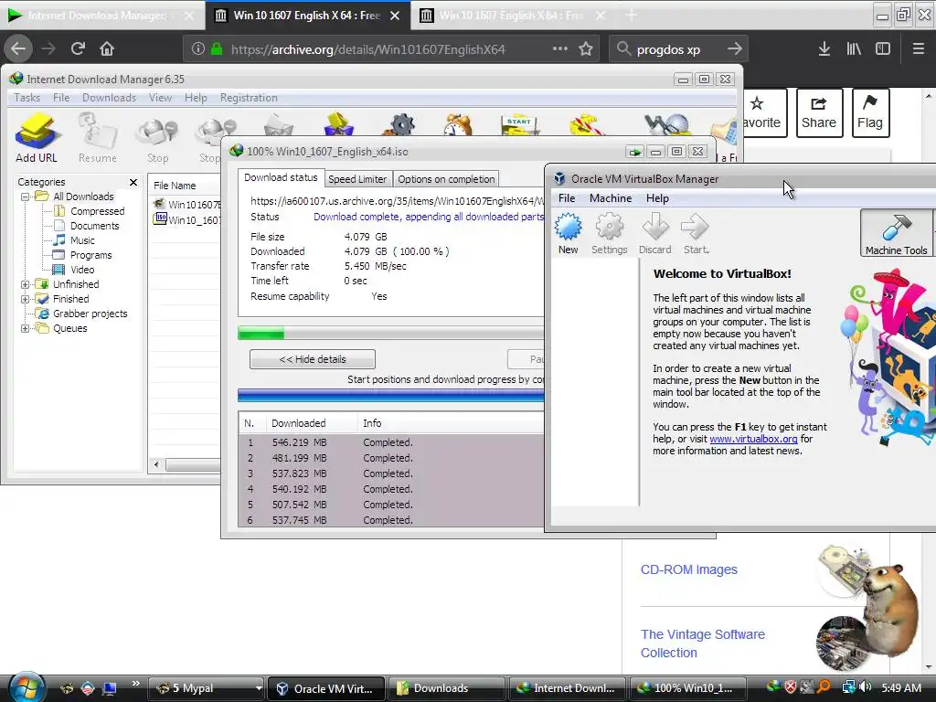Click the first Stop icon in IDM toolbar
This screenshot has width=936, height=702.
tap(157, 137)
